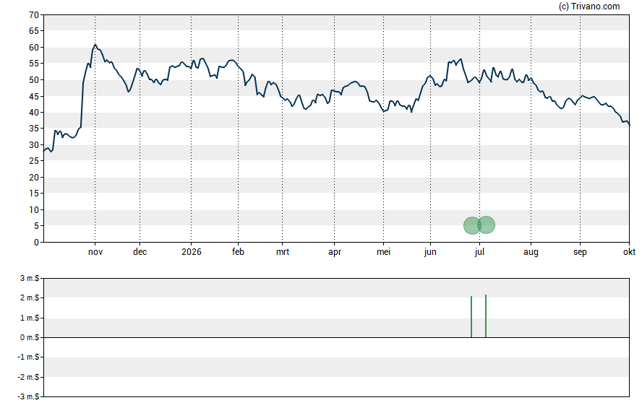Click the '2 m.$' volume axis label

pyautogui.click(x=30, y=298)
